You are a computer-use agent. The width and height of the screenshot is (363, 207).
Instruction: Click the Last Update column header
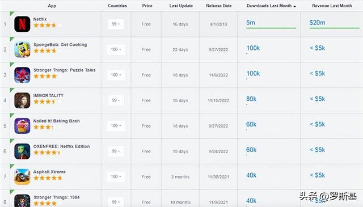tap(181, 6)
